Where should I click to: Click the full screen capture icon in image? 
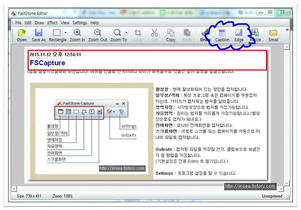(92, 111)
